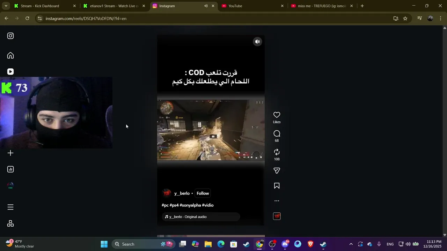Show hidden system tray icons
447x251 pixels.
(351, 244)
